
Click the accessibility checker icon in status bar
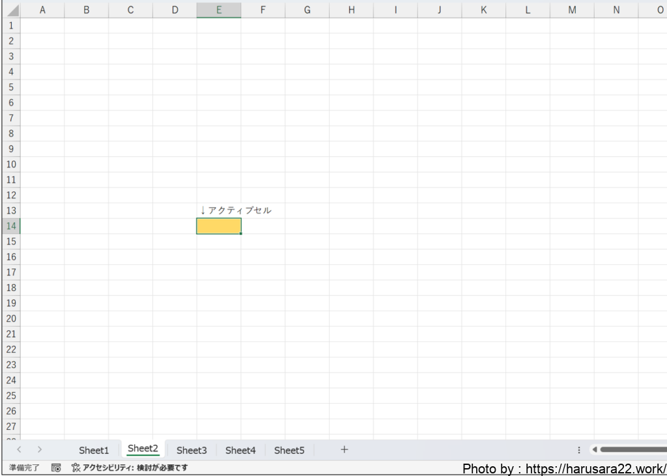coord(76,468)
